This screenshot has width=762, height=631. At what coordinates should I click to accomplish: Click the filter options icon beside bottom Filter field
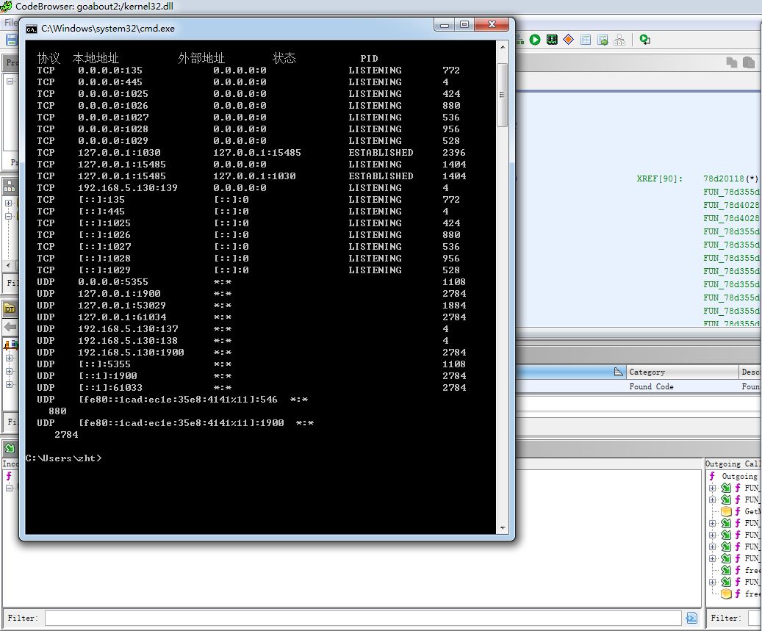click(691, 618)
